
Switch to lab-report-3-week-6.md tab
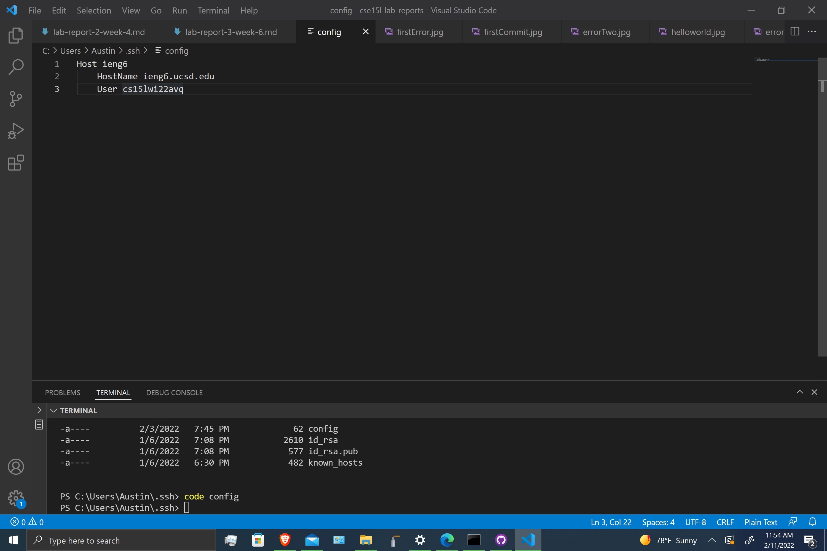coord(230,32)
